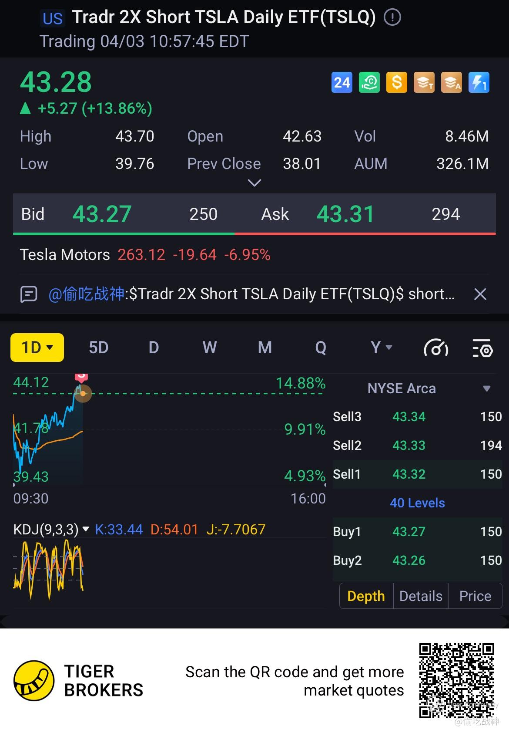Select the Details tab
Screen dimensions: 509x733
pyautogui.click(x=421, y=596)
